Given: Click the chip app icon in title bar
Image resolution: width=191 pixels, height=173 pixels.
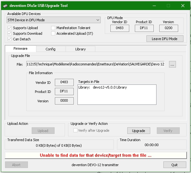Looking at the screenshot, I should click(5, 6).
